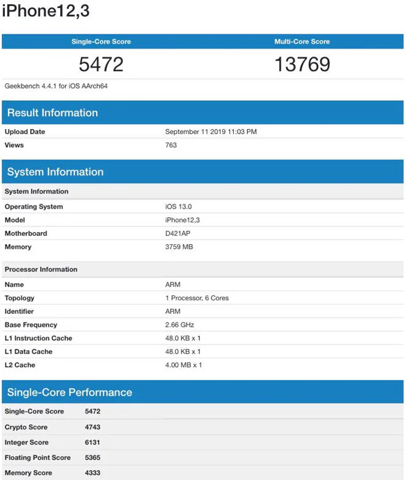Screen dimensions: 406x480
Task: Click the 763 views value
Action: (171, 145)
